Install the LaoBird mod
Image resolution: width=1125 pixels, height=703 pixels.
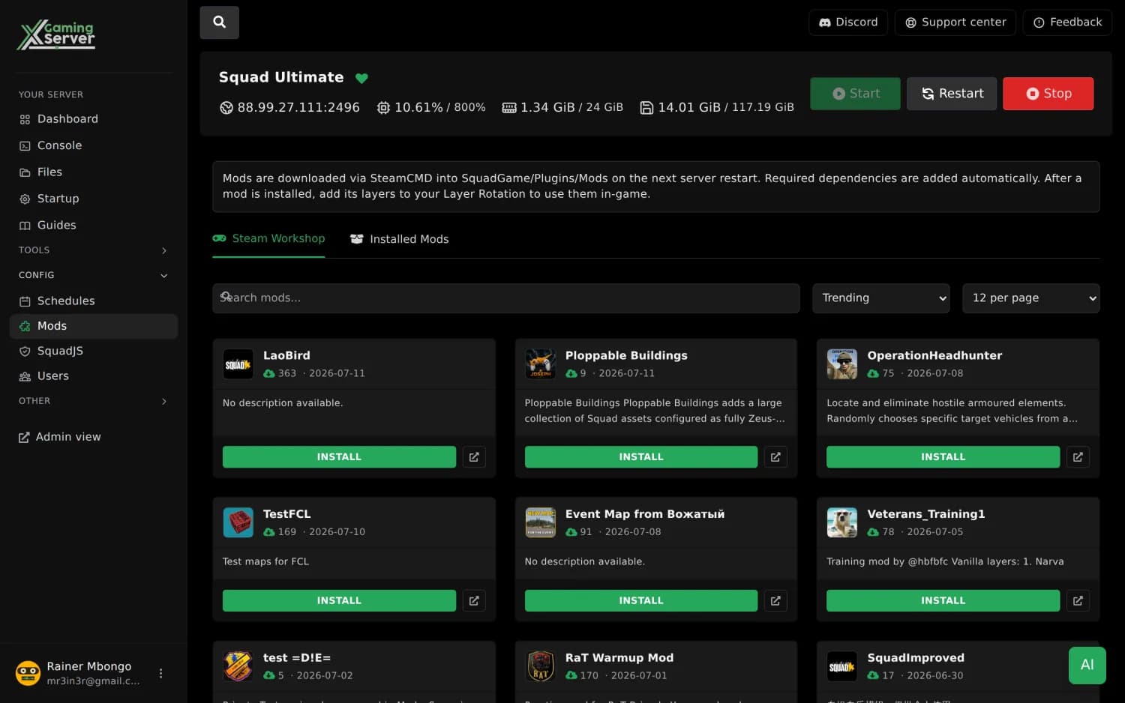[x=339, y=456]
